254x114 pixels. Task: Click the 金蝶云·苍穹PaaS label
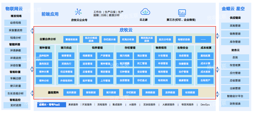(x=52, y=105)
